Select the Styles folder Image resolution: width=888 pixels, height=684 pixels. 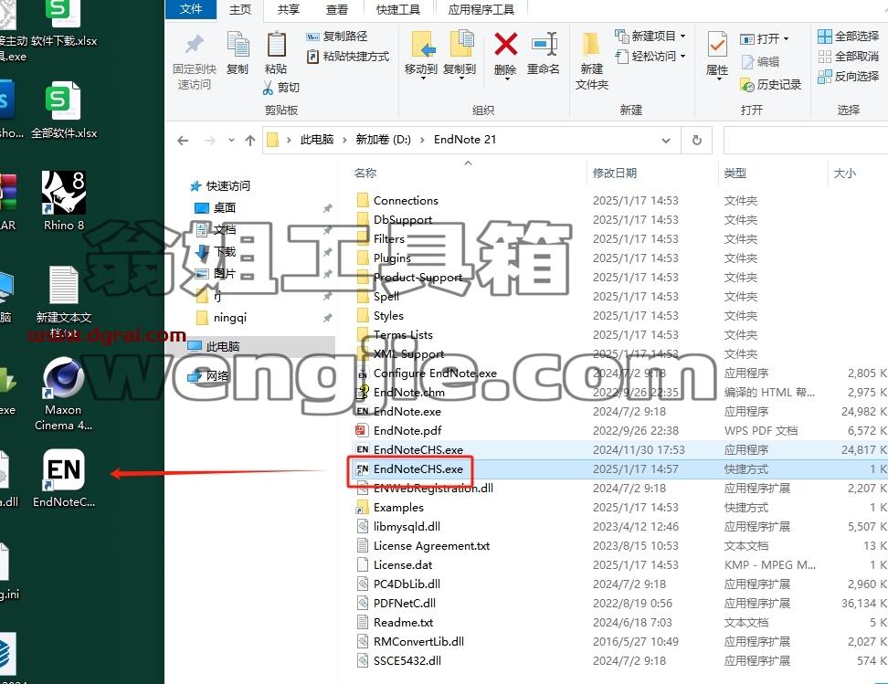pos(388,315)
